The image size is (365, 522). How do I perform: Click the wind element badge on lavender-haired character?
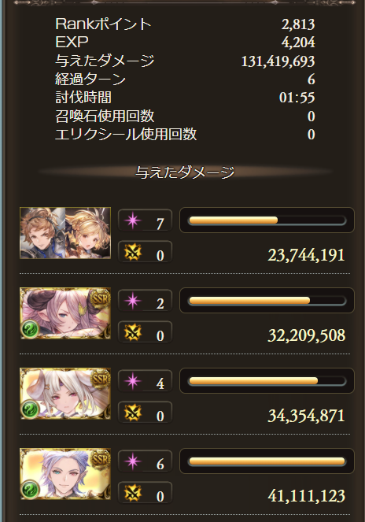click(30, 490)
